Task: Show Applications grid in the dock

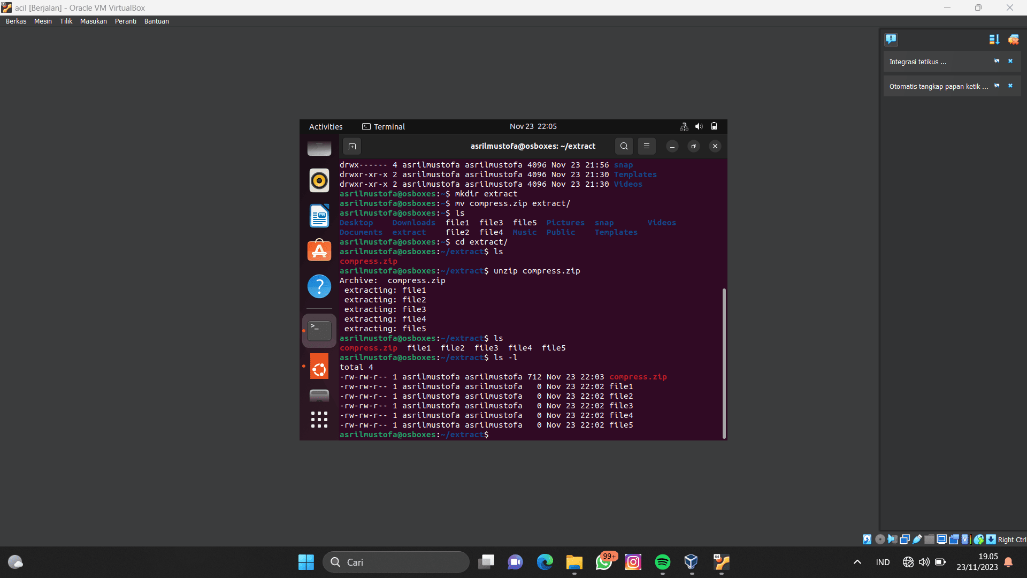Action: (x=319, y=420)
